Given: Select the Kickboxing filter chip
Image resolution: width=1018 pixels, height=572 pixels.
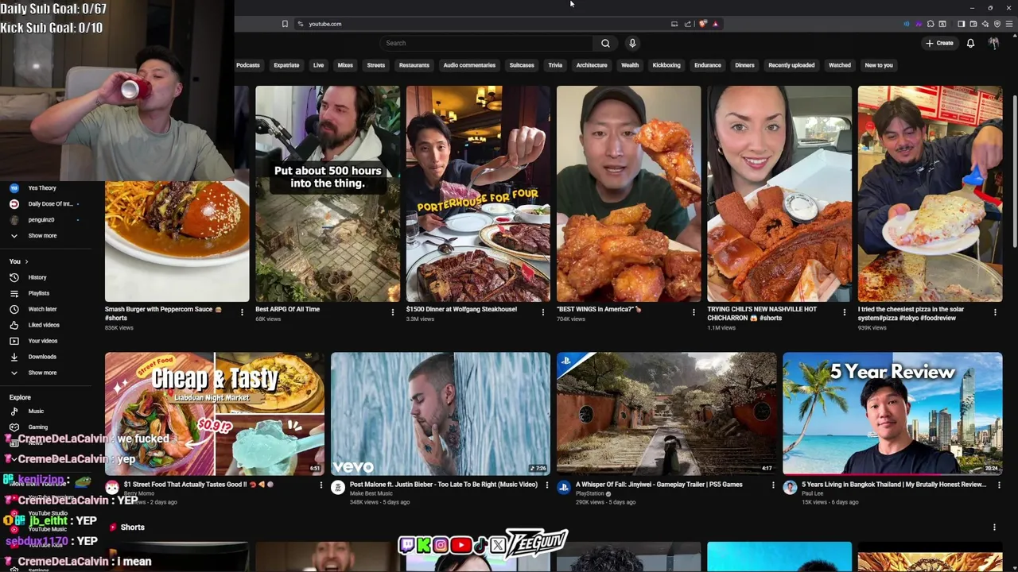Looking at the screenshot, I should coord(666,65).
